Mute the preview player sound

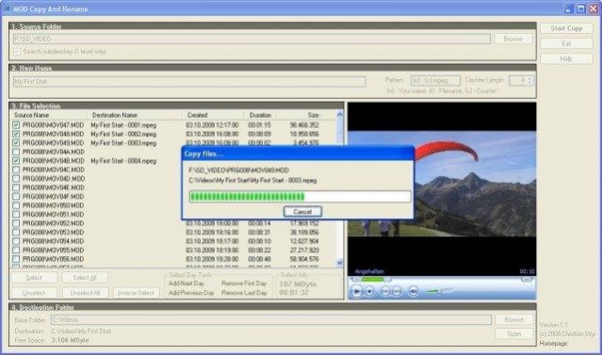(x=413, y=292)
